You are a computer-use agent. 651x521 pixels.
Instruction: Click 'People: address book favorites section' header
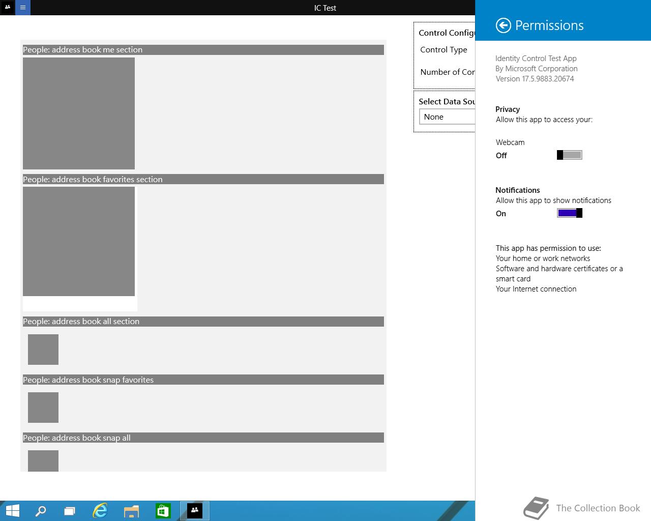click(203, 180)
